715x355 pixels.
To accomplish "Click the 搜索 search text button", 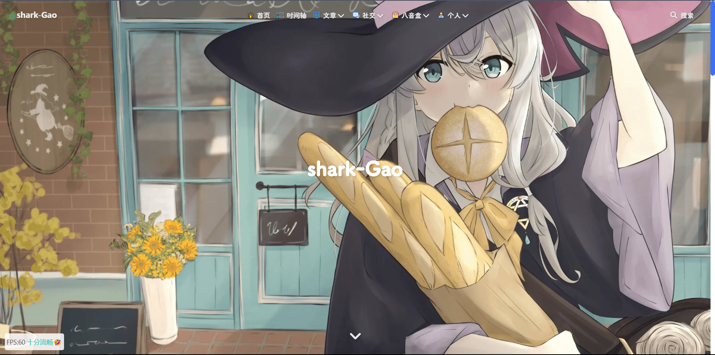I will tap(687, 16).
